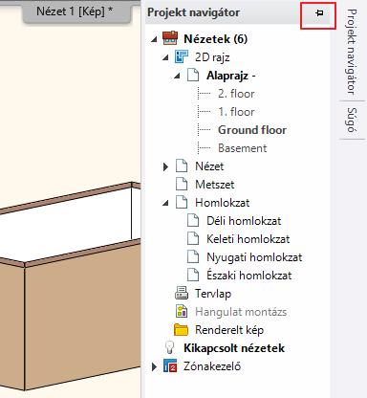Open the Nyugati homlokzat view

click(x=254, y=257)
